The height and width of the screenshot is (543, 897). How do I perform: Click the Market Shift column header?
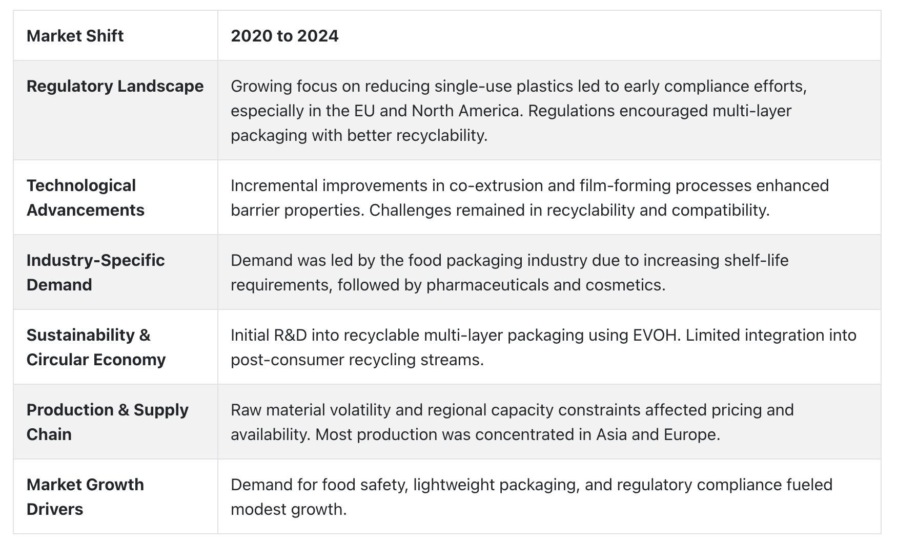pos(75,36)
